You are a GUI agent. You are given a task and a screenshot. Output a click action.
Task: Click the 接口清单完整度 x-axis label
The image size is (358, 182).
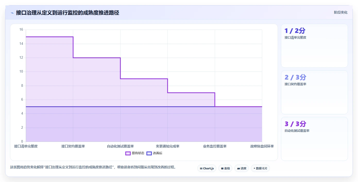pos(26,146)
